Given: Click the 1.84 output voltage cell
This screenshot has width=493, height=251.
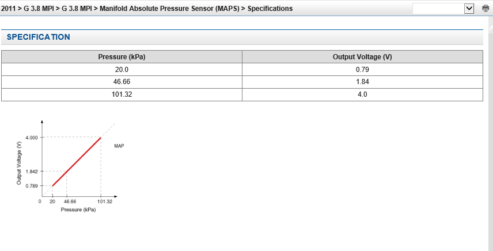Looking at the screenshot, I should (x=362, y=82).
